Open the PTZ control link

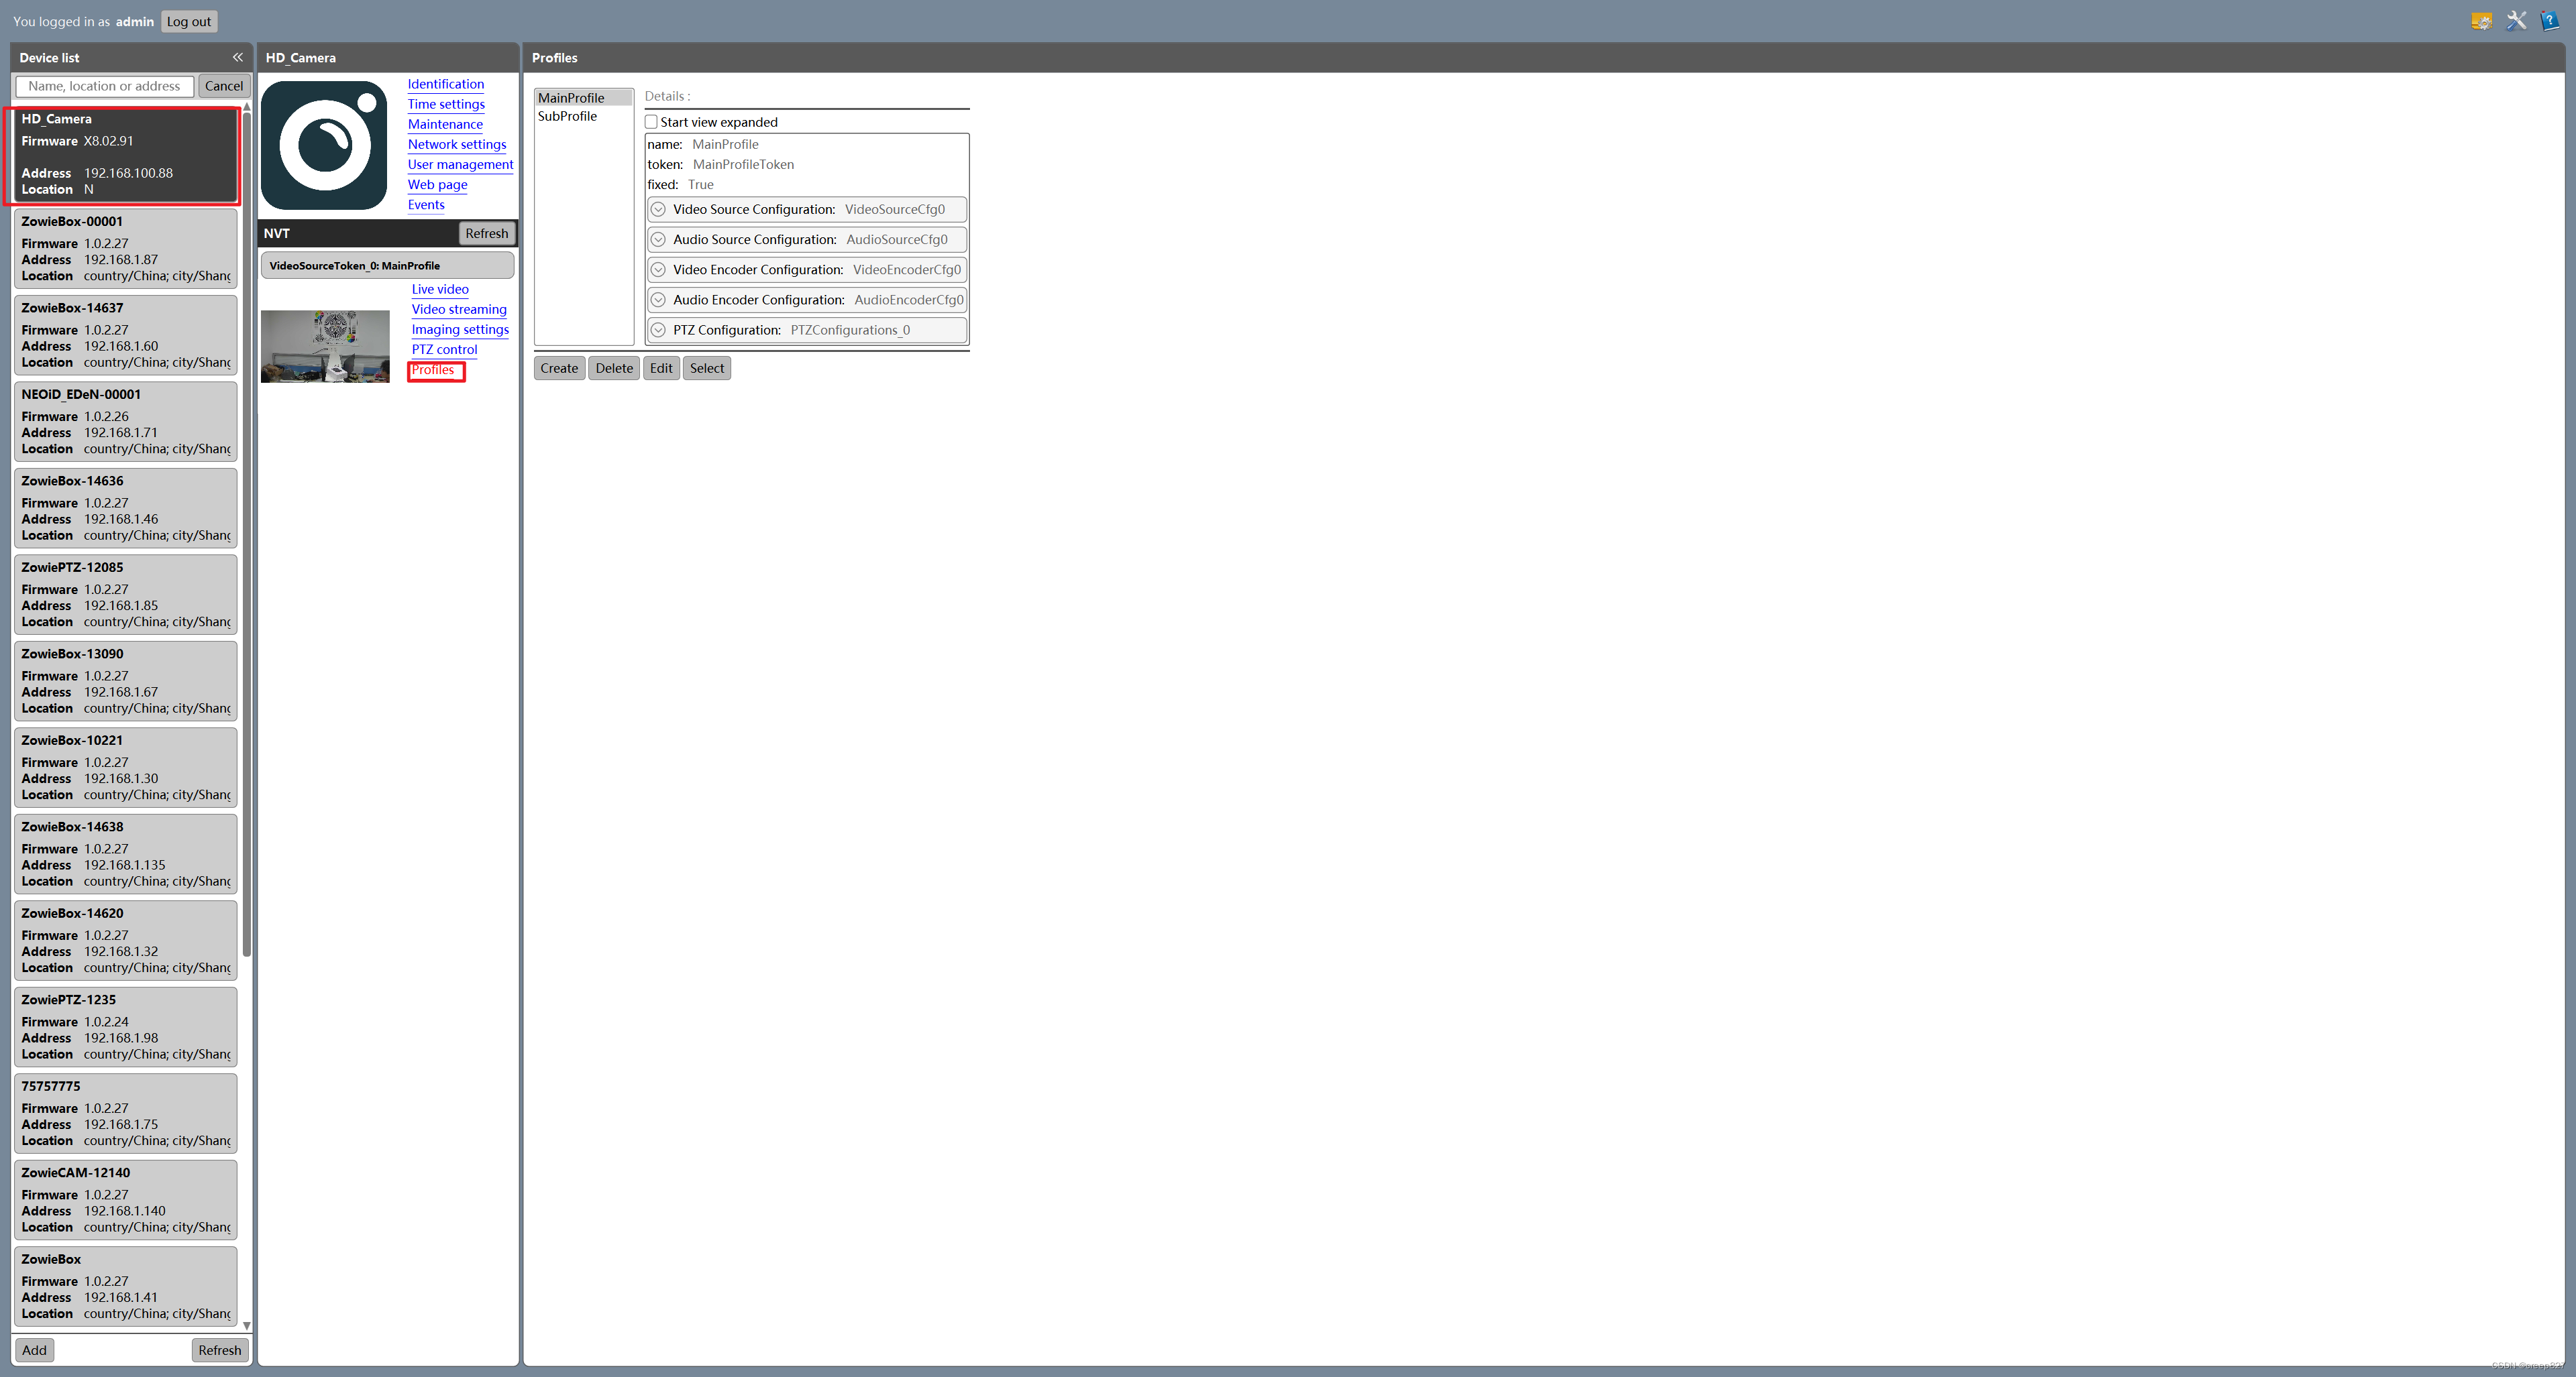tap(444, 350)
